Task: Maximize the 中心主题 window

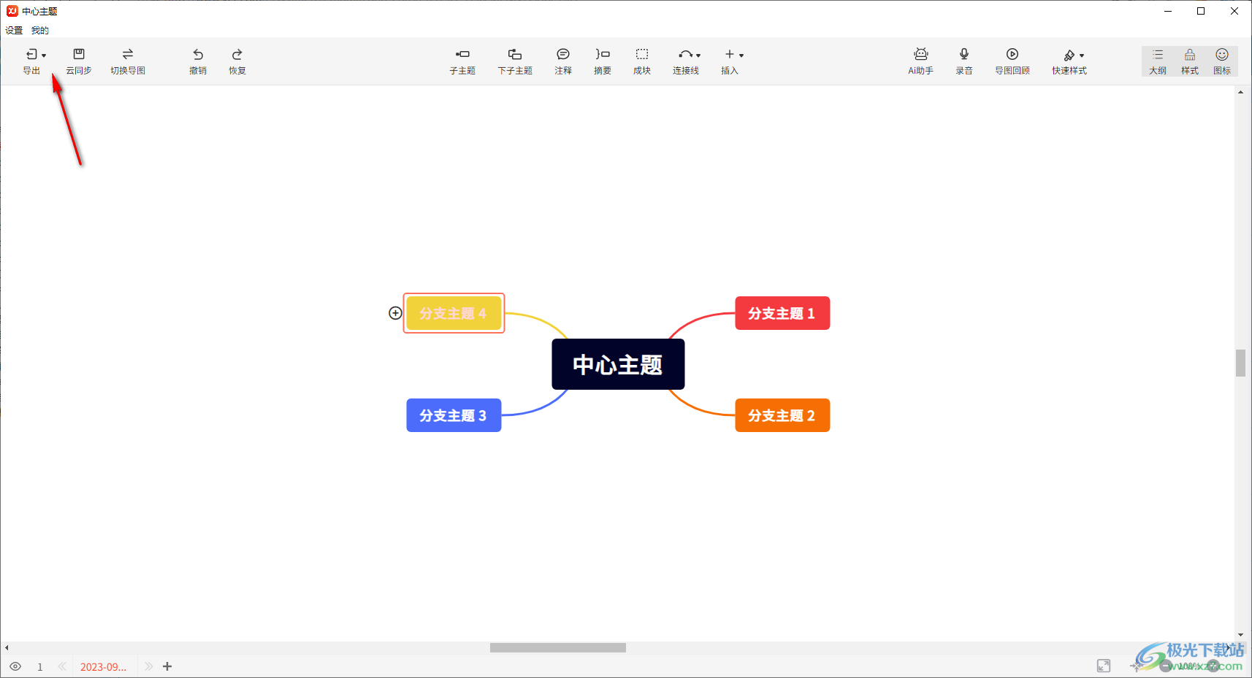Action: (x=1201, y=11)
